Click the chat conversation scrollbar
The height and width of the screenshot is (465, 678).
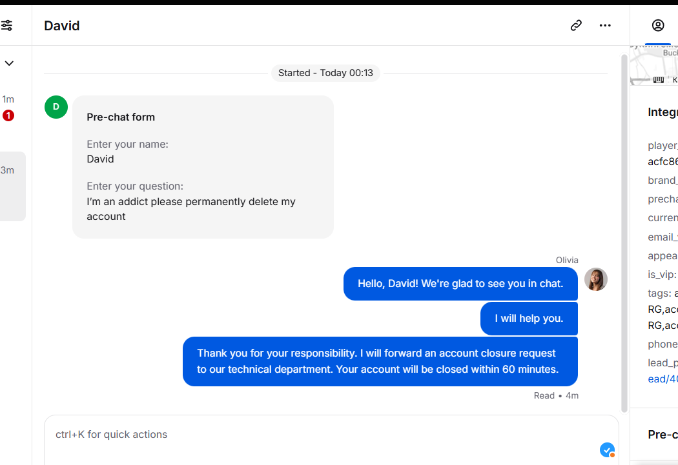[x=624, y=233]
